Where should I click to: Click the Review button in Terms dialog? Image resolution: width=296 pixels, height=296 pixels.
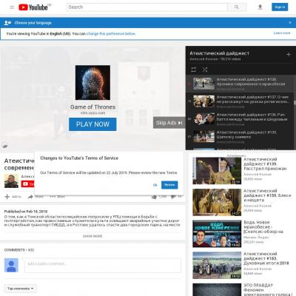pyautogui.click(x=169, y=185)
